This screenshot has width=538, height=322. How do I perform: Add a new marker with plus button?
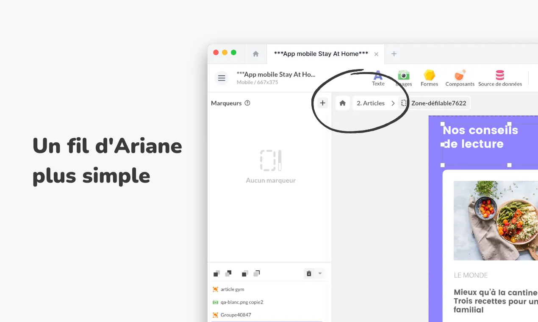click(322, 103)
